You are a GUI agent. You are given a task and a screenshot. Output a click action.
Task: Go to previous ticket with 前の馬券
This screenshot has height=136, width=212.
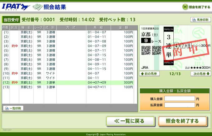coord(150,74)
